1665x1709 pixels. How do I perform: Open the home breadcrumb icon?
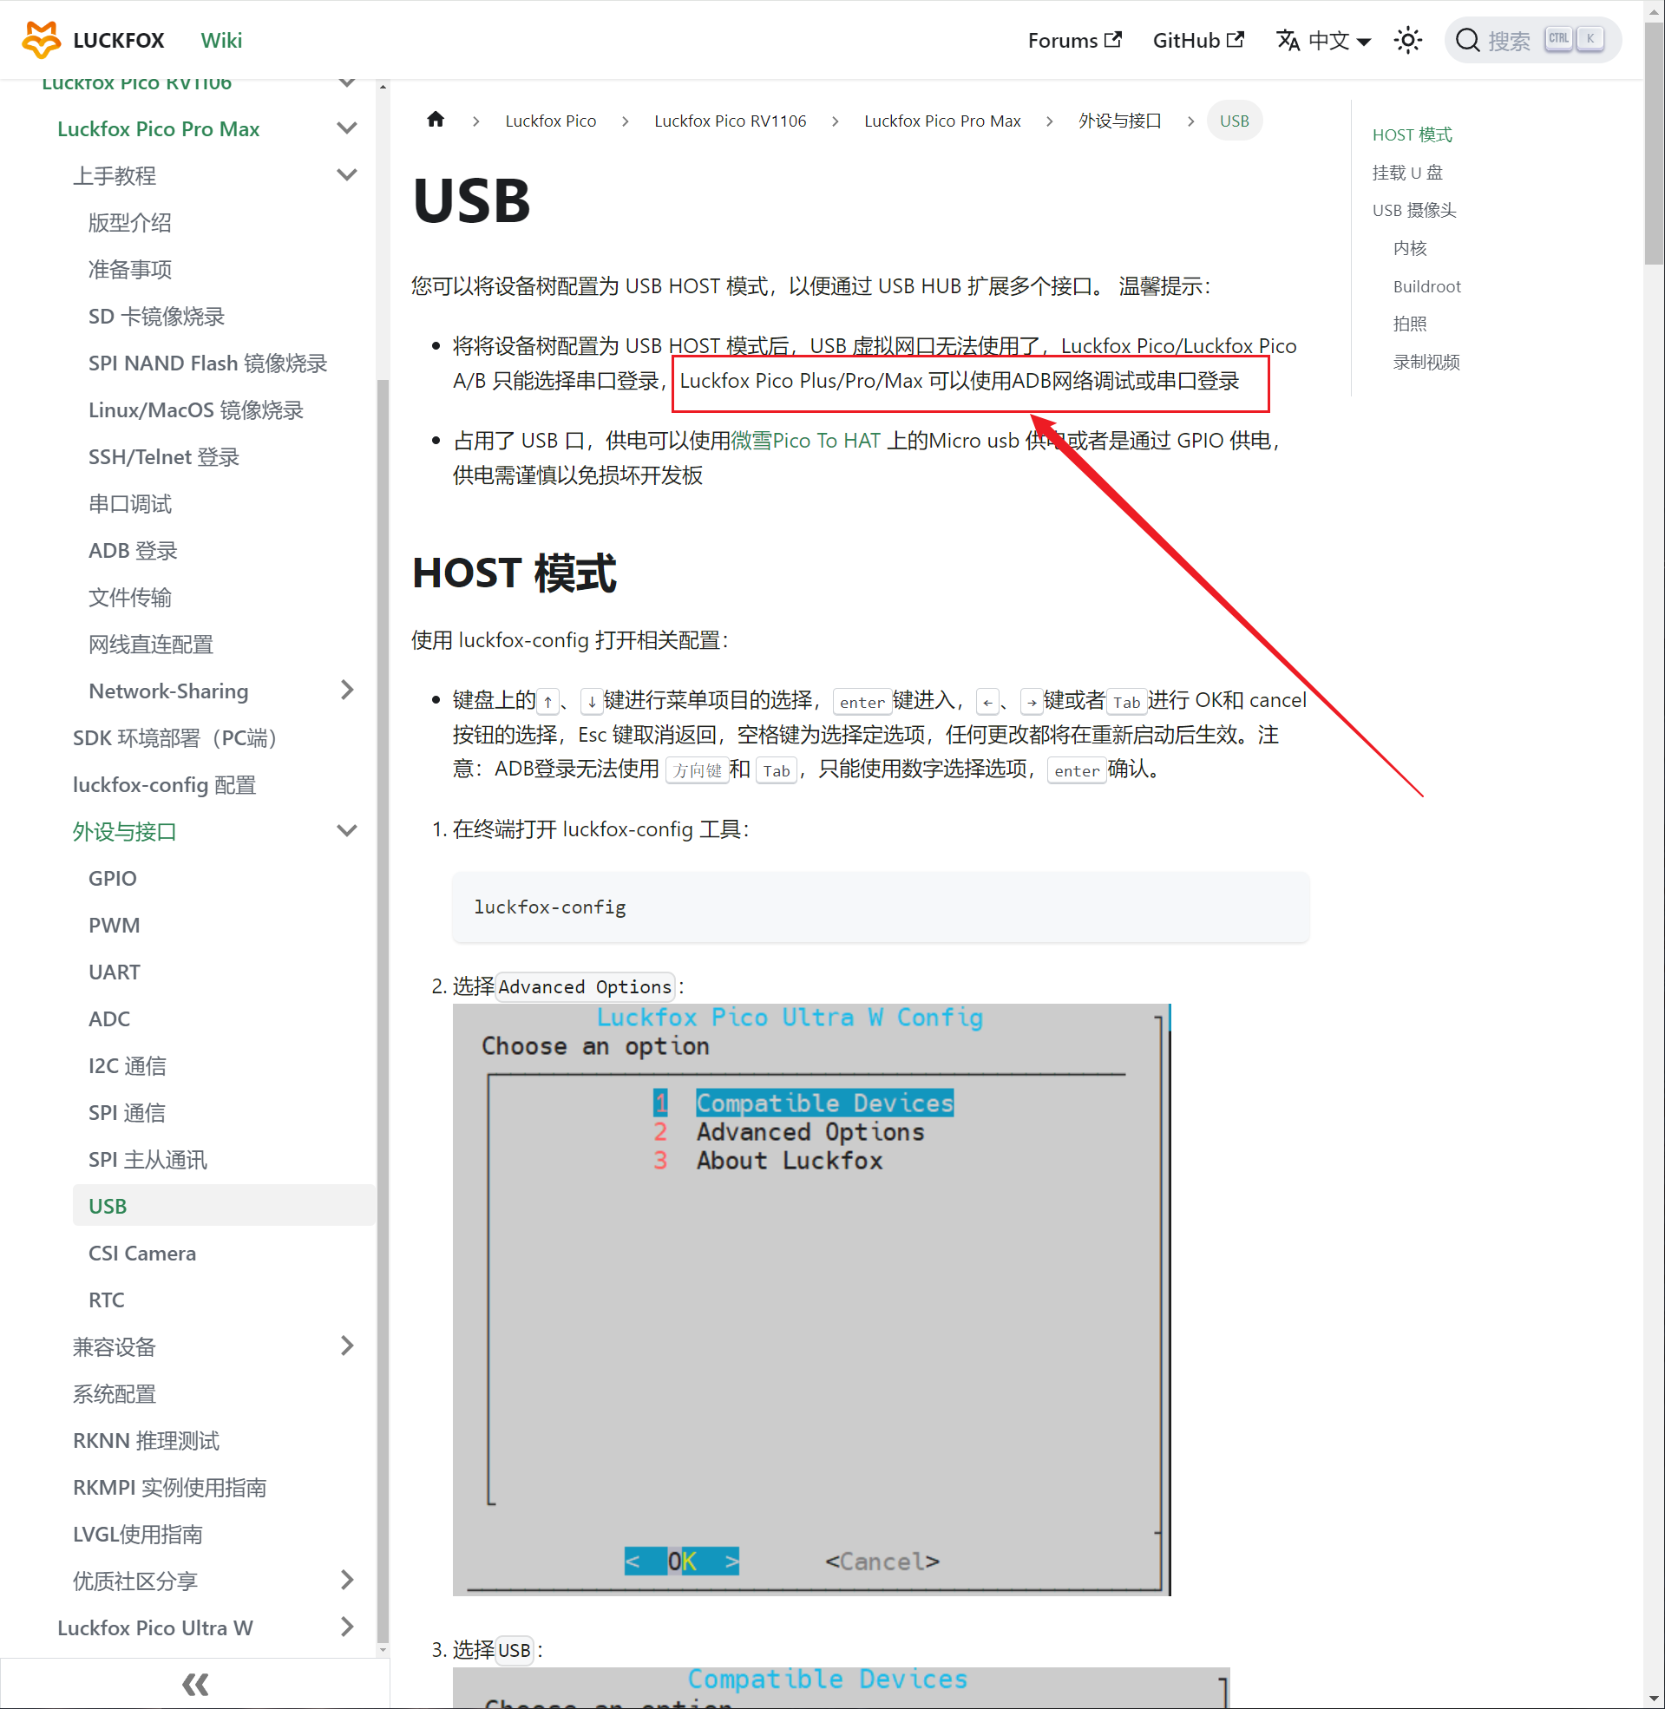point(436,120)
